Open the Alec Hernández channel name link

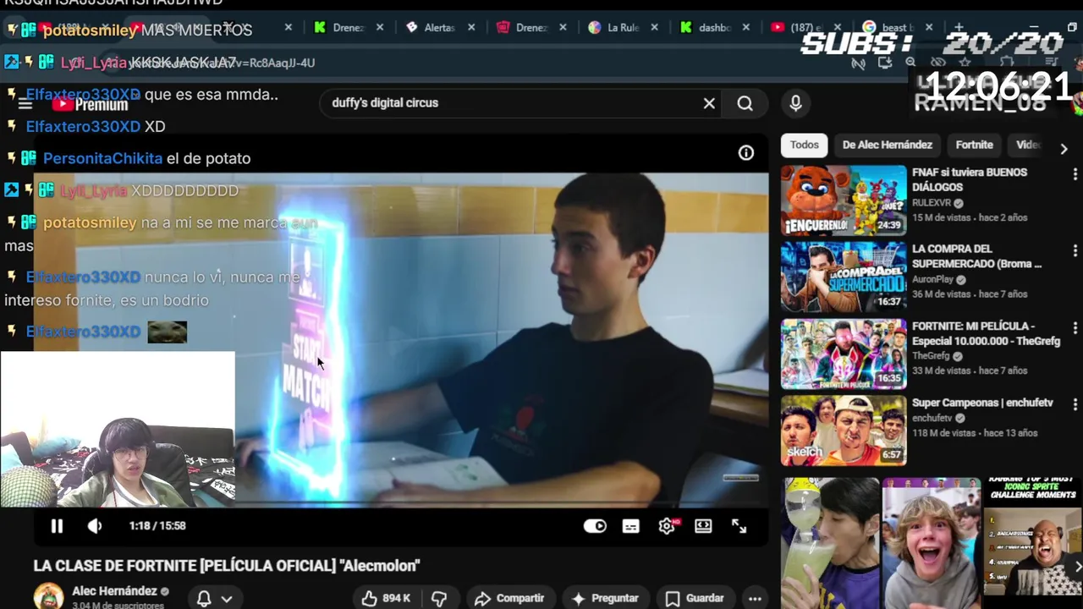pyautogui.click(x=114, y=591)
